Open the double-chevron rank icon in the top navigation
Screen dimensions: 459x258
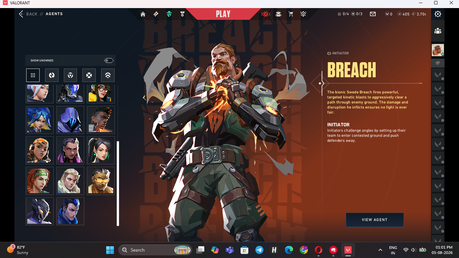point(303,14)
